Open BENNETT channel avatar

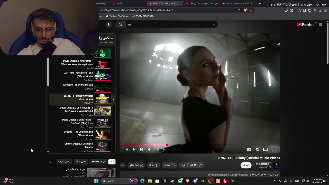click(x=276, y=165)
